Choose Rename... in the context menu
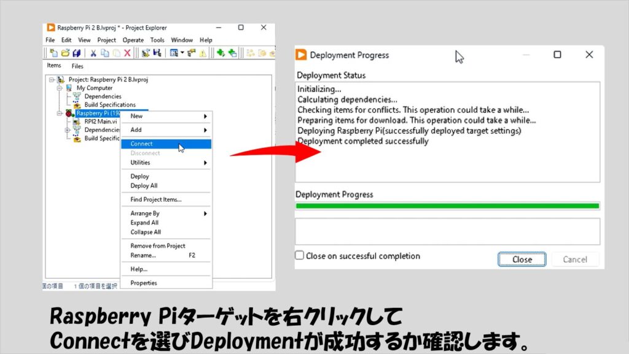This screenshot has height=354, width=629. tap(166, 255)
